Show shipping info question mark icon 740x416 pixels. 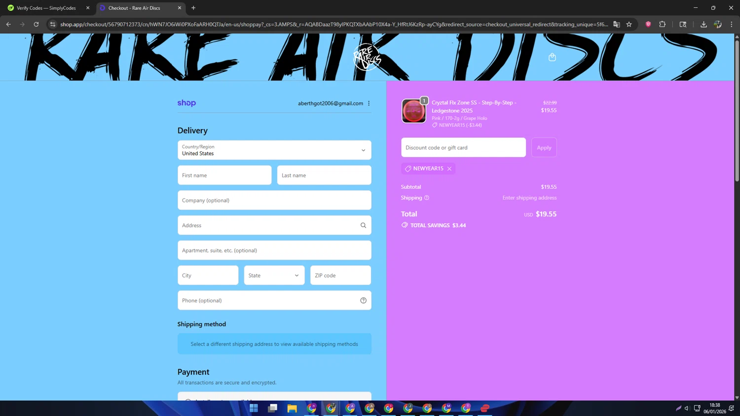[x=427, y=198]
